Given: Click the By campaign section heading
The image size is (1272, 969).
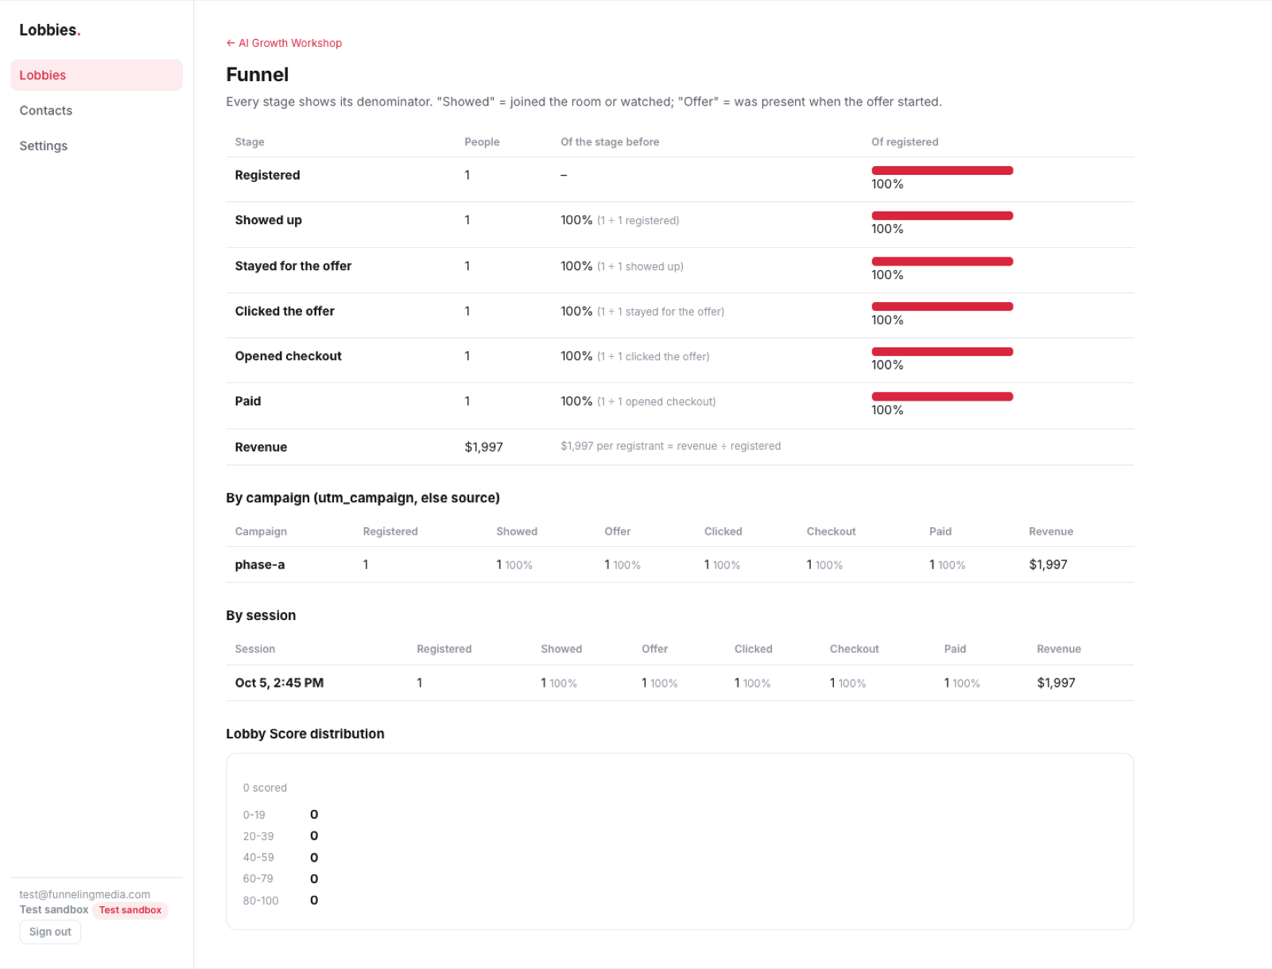Looking at the screenshot, I should (x=363, y=498).
